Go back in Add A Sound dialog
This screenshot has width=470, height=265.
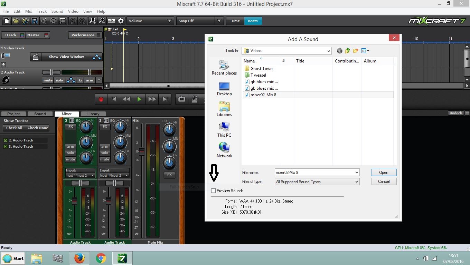pos(340,51)
